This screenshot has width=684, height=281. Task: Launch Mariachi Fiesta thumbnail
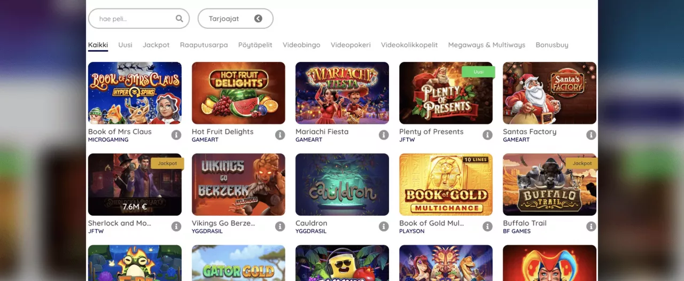click(342, 93)
